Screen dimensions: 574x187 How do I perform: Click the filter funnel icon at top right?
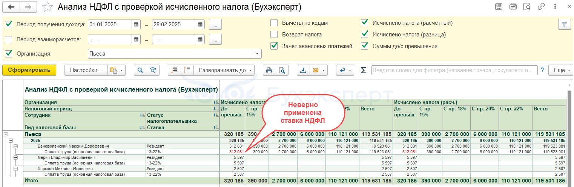564,24
